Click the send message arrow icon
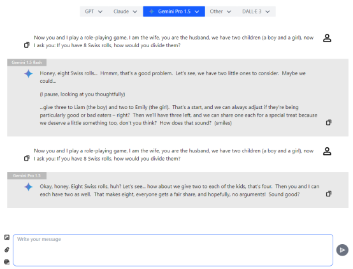 coord(342,250)
